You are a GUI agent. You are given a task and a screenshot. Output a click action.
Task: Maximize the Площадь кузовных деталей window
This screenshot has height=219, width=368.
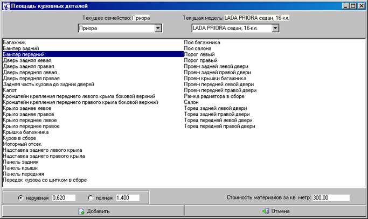pos(353,6)
